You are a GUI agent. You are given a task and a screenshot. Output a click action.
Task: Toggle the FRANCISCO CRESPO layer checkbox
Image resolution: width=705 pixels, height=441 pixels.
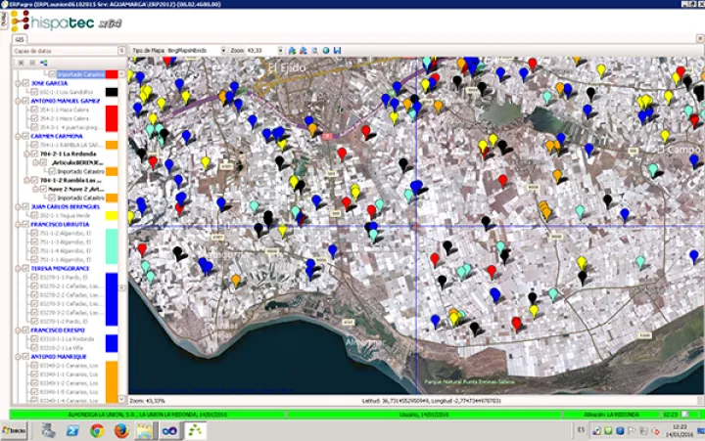click(x=24, y=331)
